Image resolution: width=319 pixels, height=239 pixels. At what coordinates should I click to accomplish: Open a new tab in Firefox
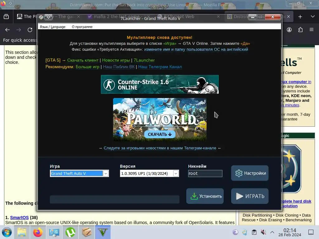(300, 17)
